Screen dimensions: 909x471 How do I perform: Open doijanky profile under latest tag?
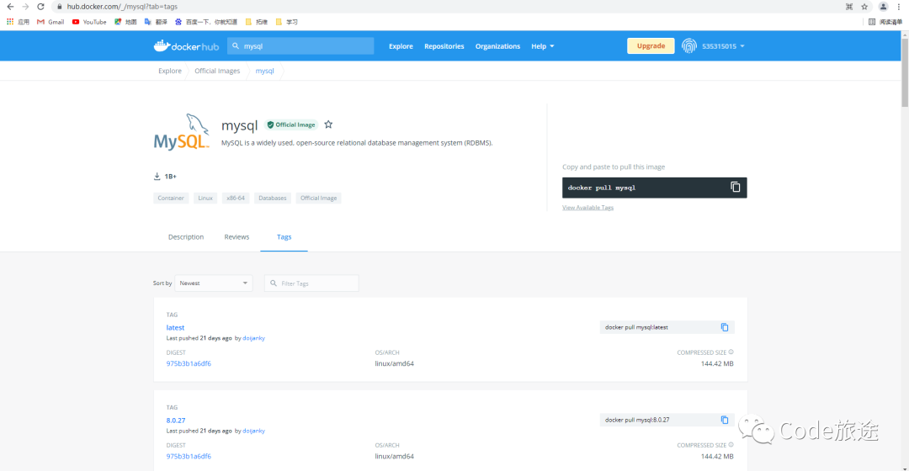[253, 338]
